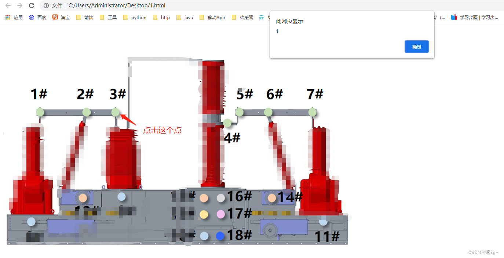
Task: Open the 前端 bookmarks folder
Action: point(84,17)
